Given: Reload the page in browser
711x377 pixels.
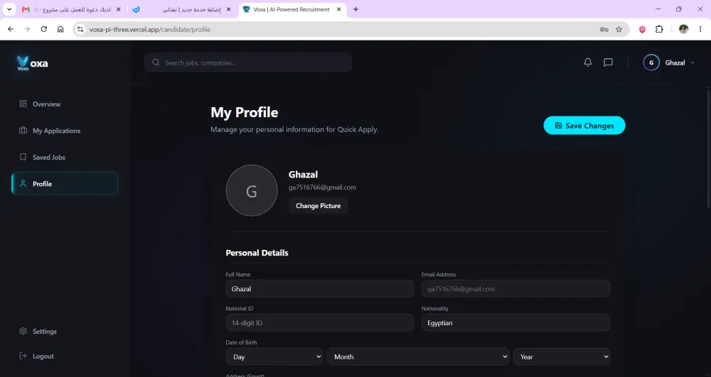Looking at the screenshot, I should click(43, 29).
